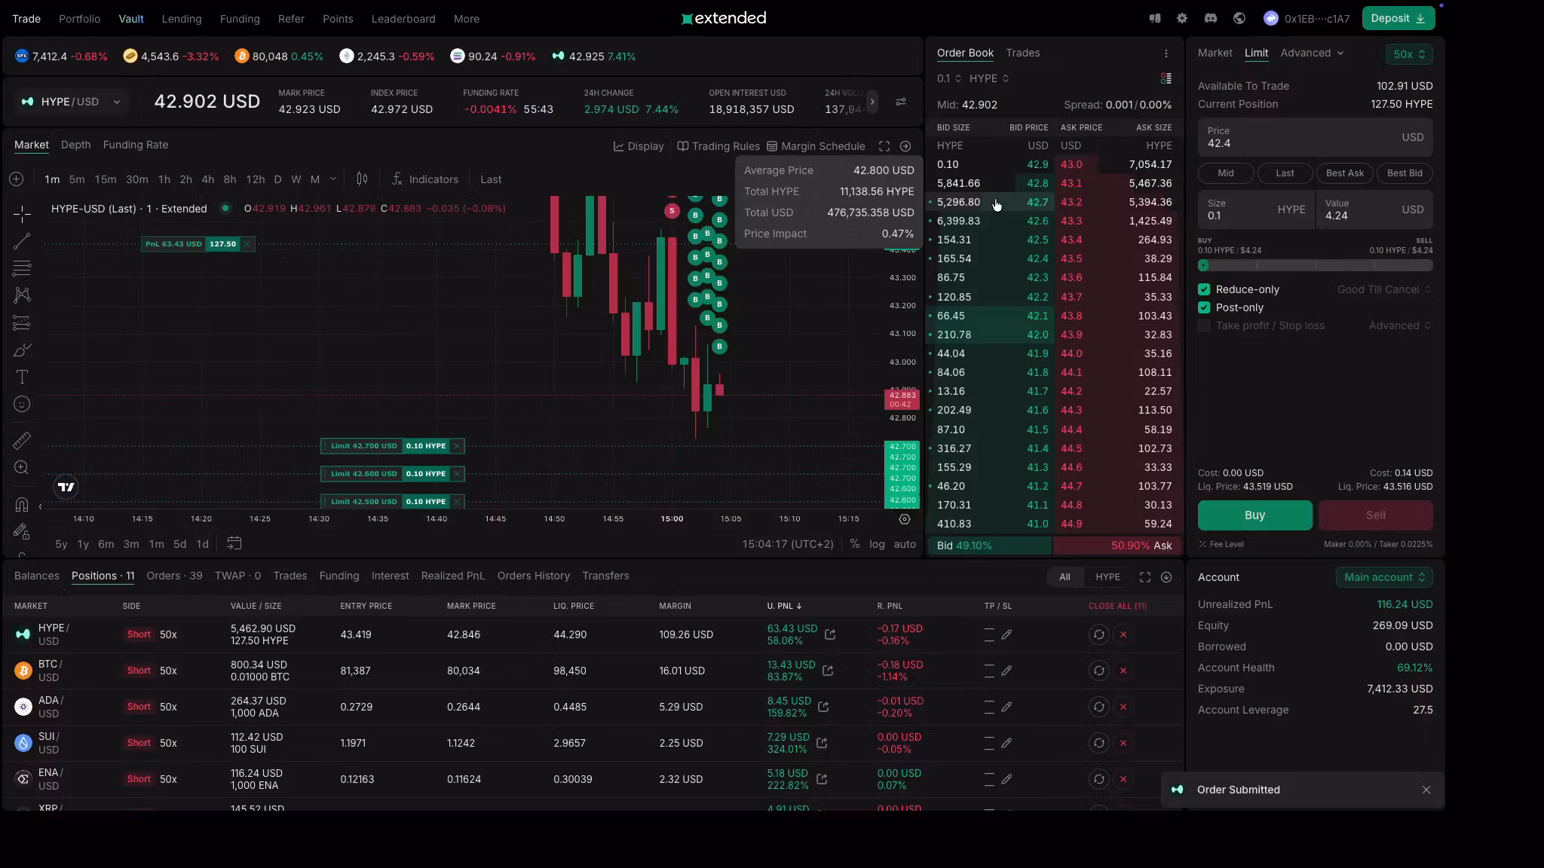Screen dimensions: 1544x868
Task: Change the 0.1 order book grouping
Action: (949, 78)
